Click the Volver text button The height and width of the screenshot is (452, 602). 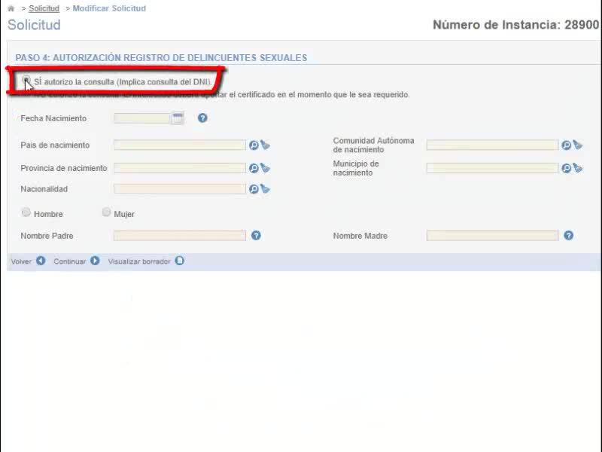point(21,261)
